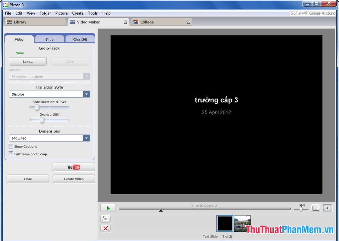Open the Transition Style dropdown

[x=86, y=94]
